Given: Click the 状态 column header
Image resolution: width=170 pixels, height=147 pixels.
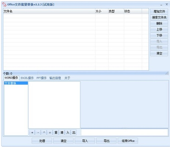Looking at the screenshot, I should coord(133,11).
